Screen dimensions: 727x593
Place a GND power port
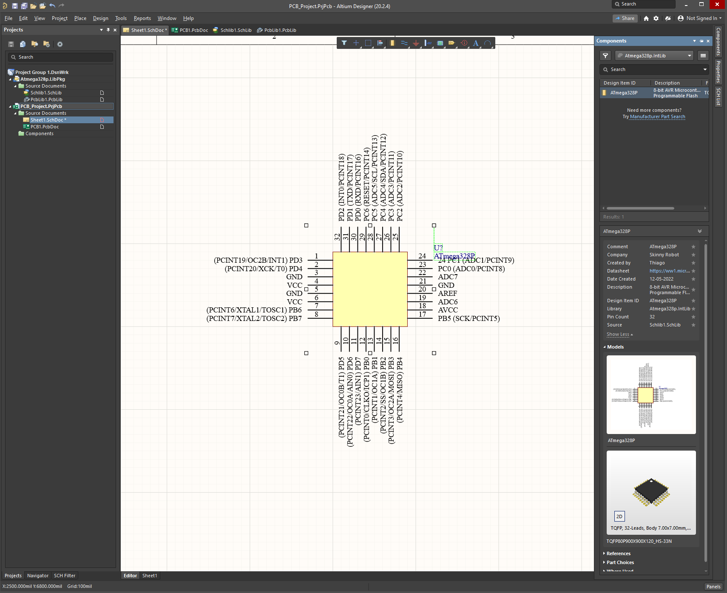[416, 43]
